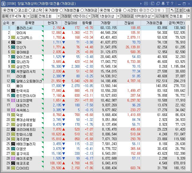This screenshot has height=173, width=192.
Task: Click the small play arrow in the title bar
Action: [141, 4]
